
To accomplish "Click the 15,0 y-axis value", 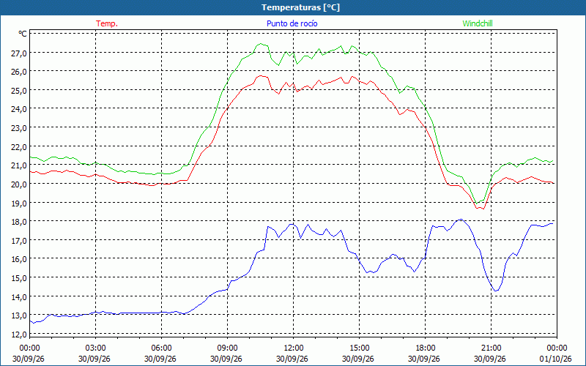I will [19, 278].
